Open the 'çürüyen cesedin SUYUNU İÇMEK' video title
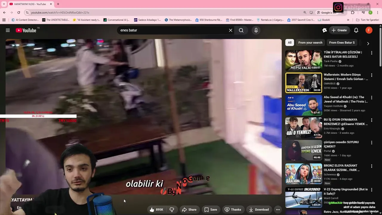Image resolution: width=382 pixels, height=215 pixels. pos(341,144)
